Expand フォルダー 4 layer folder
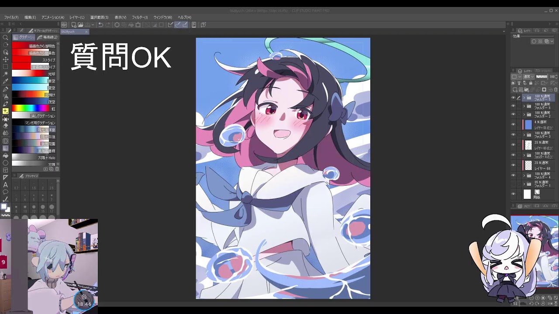Image resolution: width=559 pixels, height=314 pixels. [524, 175]
